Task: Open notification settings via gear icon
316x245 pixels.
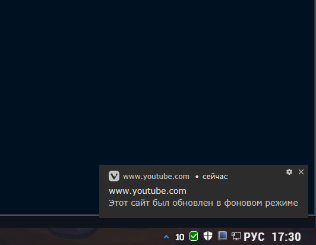Action: [x=289, y=172]
